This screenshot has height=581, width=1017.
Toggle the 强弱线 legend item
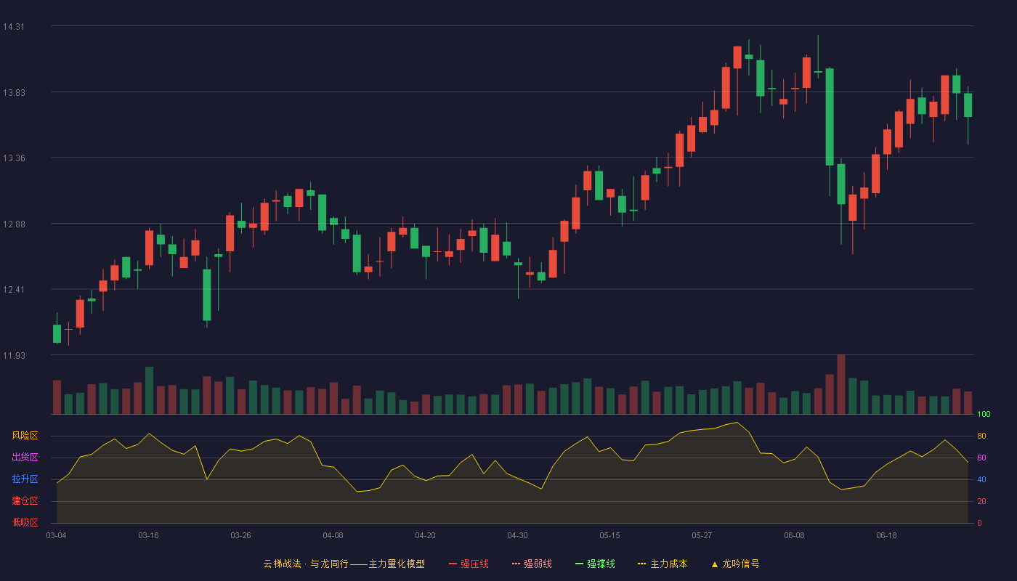[x=532, y=564]
